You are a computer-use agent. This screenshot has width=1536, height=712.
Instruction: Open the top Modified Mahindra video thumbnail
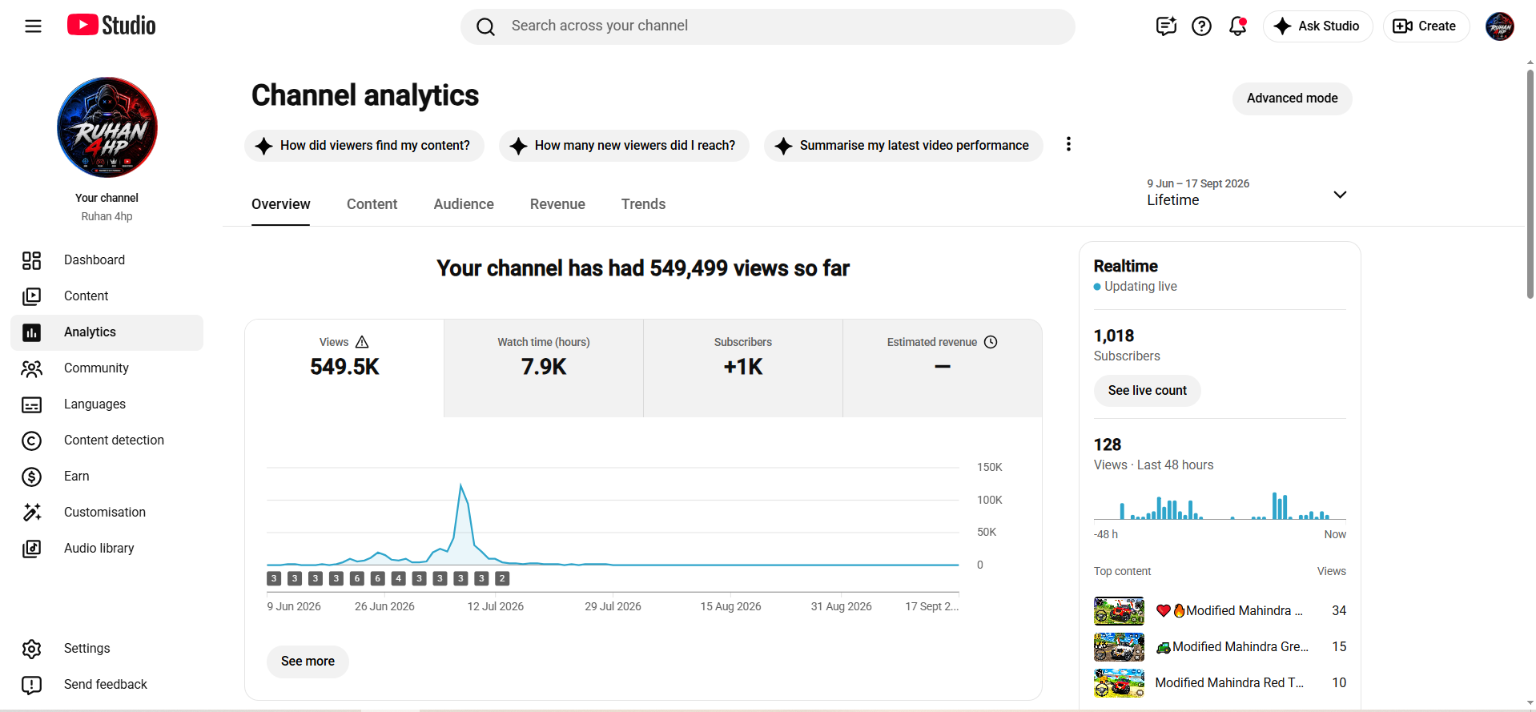coord(1119,611)
